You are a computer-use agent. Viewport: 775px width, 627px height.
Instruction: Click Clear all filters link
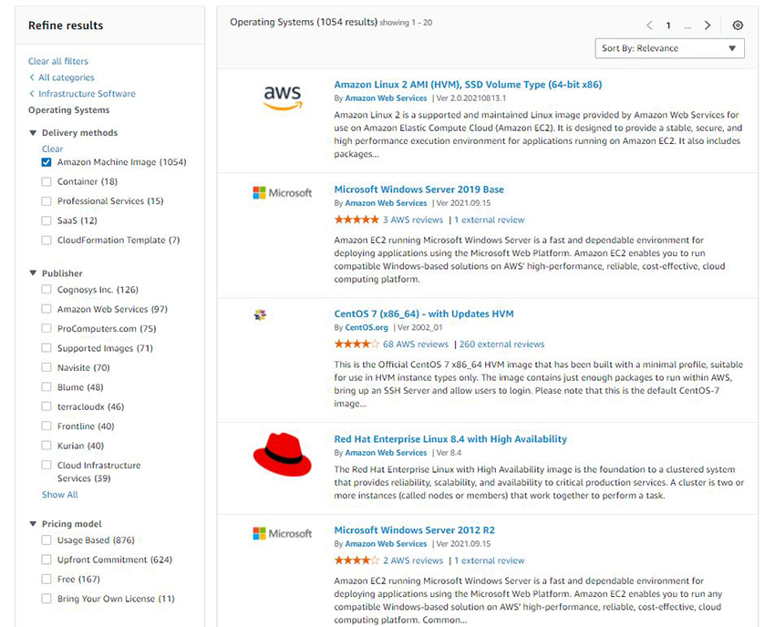pyautogui.click(x=58, y=61)
